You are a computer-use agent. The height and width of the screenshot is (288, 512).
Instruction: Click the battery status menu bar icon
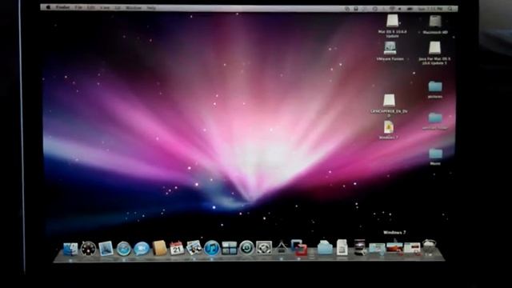[x=410, y=9]
